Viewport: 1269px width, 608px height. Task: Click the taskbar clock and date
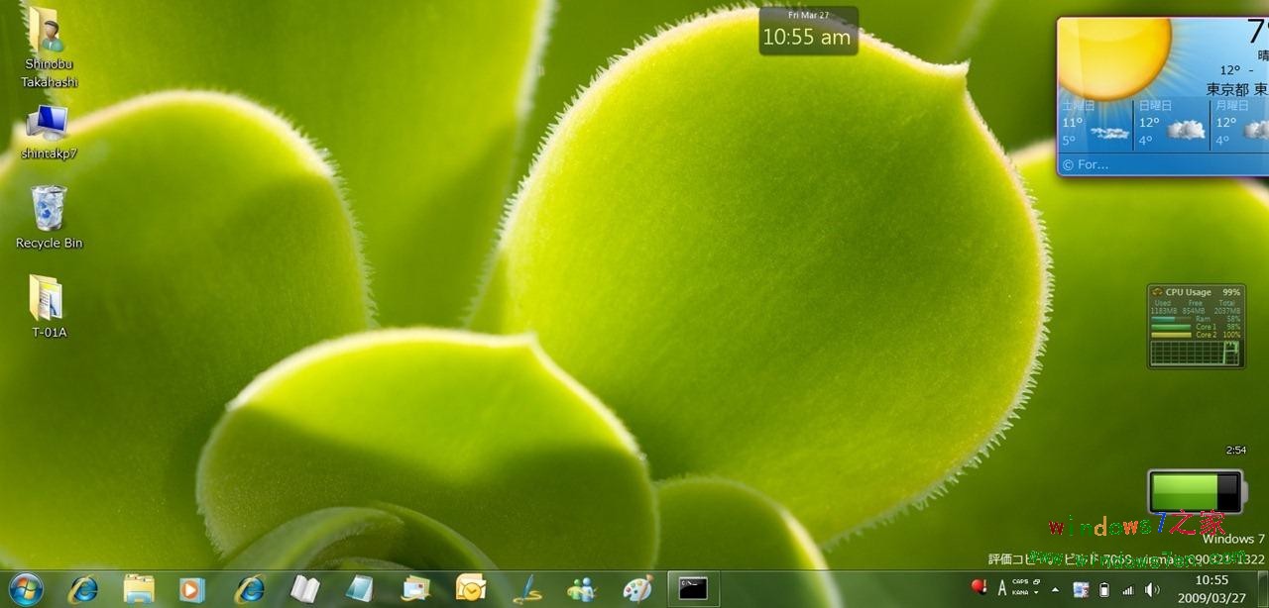click(1211, 588)
